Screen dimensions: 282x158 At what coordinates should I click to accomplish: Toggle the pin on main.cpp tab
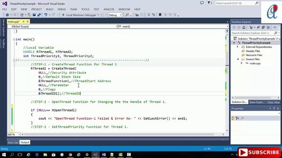coord(23,22)
